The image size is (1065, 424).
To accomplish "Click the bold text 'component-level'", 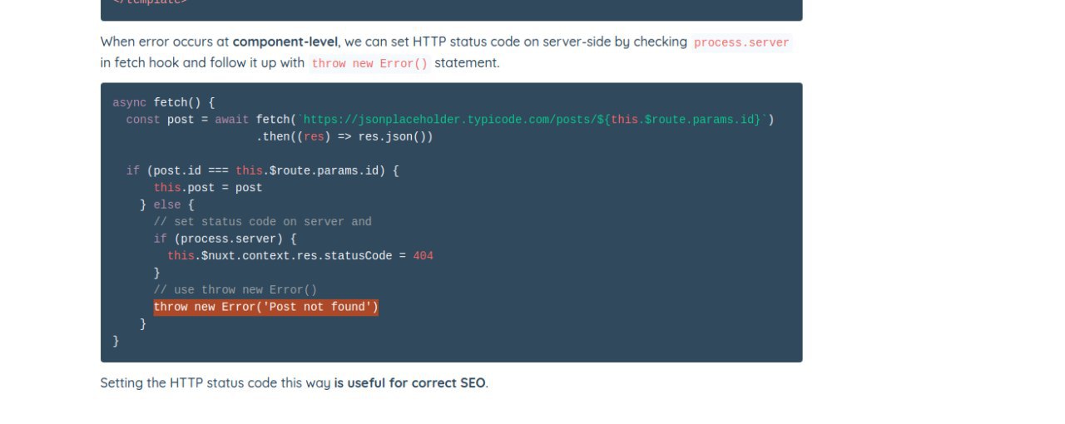I will click(x=285, y=42).
